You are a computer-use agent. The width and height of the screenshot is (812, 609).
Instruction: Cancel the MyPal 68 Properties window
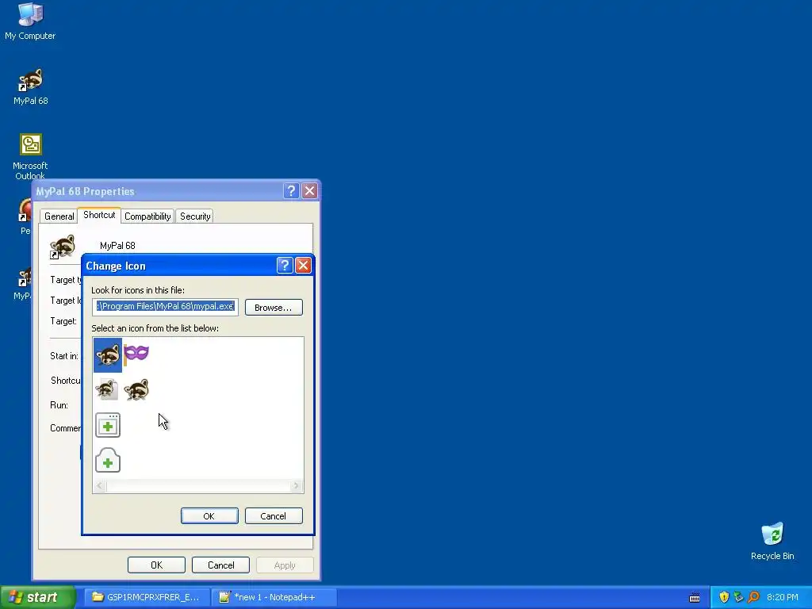point(220,565)
